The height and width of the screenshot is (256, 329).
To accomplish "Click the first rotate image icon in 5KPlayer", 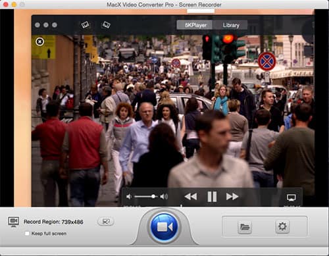I will point(85,25).
